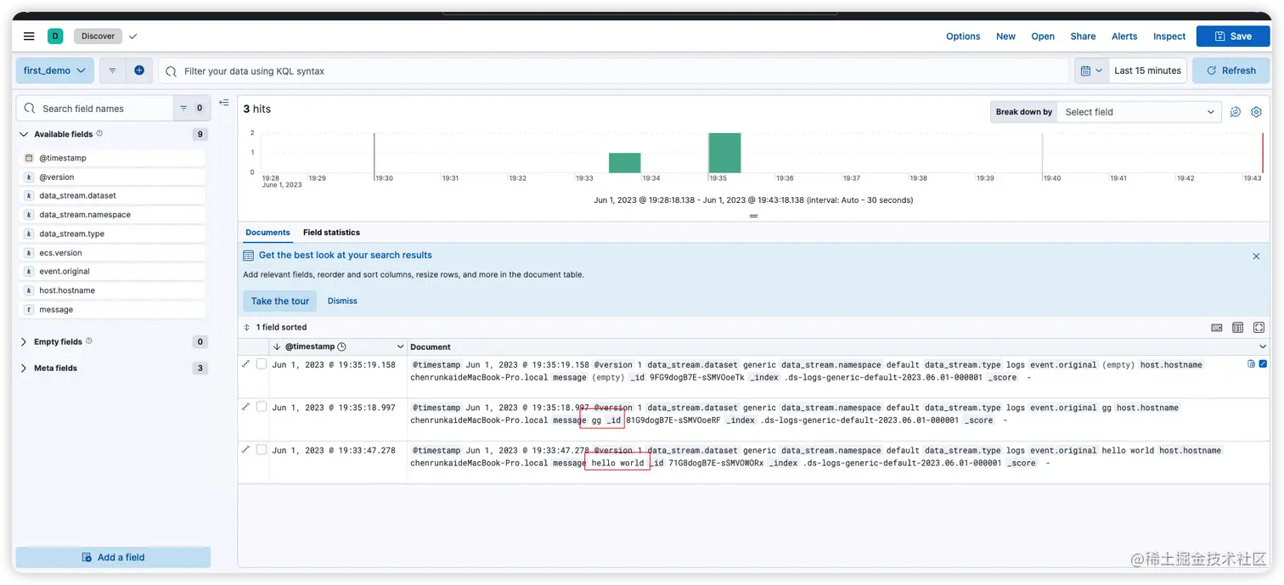
Task: Open the Document column header chevron
Action: tap(1262, 347)
